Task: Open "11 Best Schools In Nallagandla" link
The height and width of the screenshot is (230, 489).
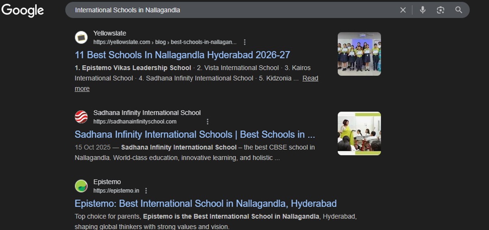Action: tap(182, 55)
